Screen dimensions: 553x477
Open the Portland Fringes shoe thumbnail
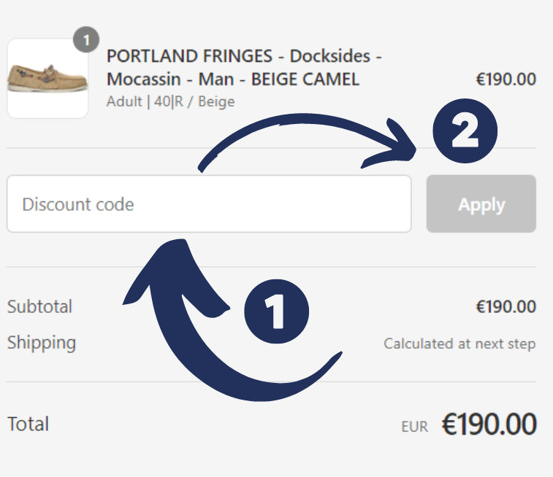tap(47, 78)
